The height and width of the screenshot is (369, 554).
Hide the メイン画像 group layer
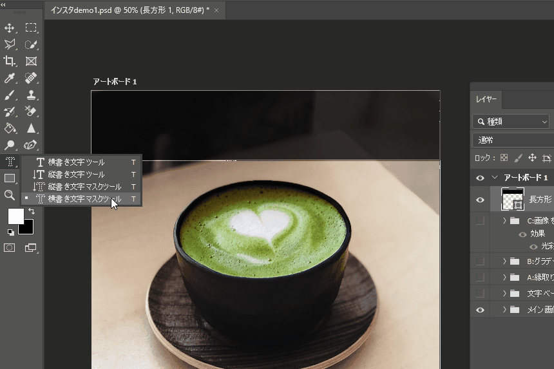480,310
